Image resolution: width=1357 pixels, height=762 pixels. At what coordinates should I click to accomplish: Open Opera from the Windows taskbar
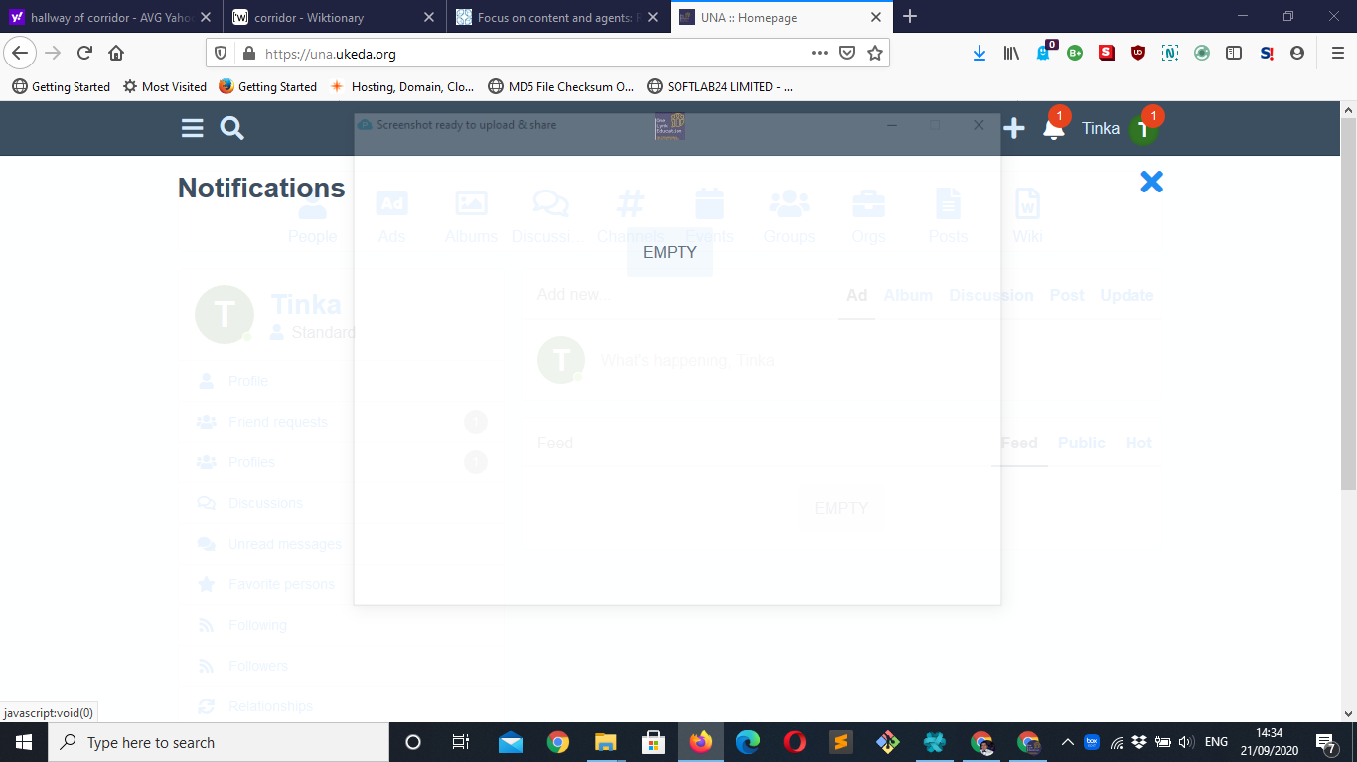click(x=794, y=742)
